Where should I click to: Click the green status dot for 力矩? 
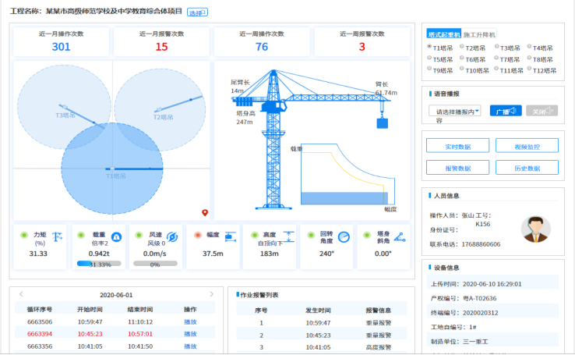(24, 235)
